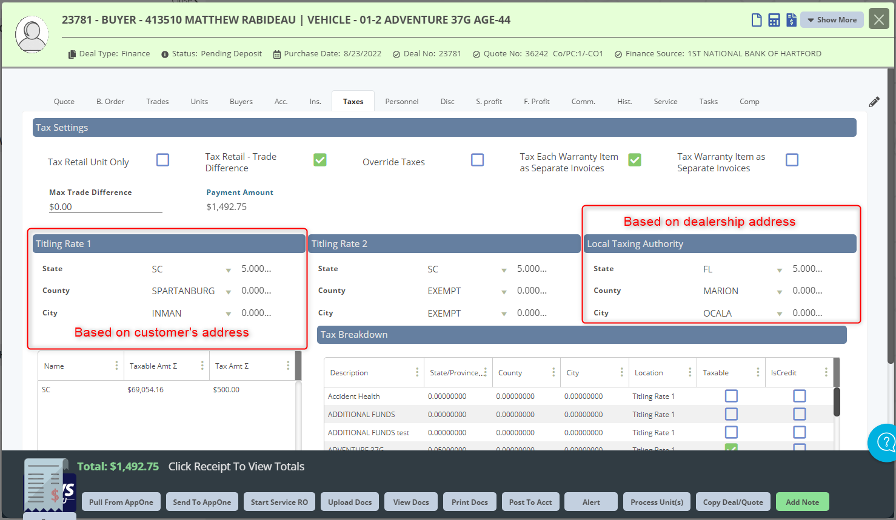Open the help chat bubble icon
896x520 pixels.
[x=885, y=443]
